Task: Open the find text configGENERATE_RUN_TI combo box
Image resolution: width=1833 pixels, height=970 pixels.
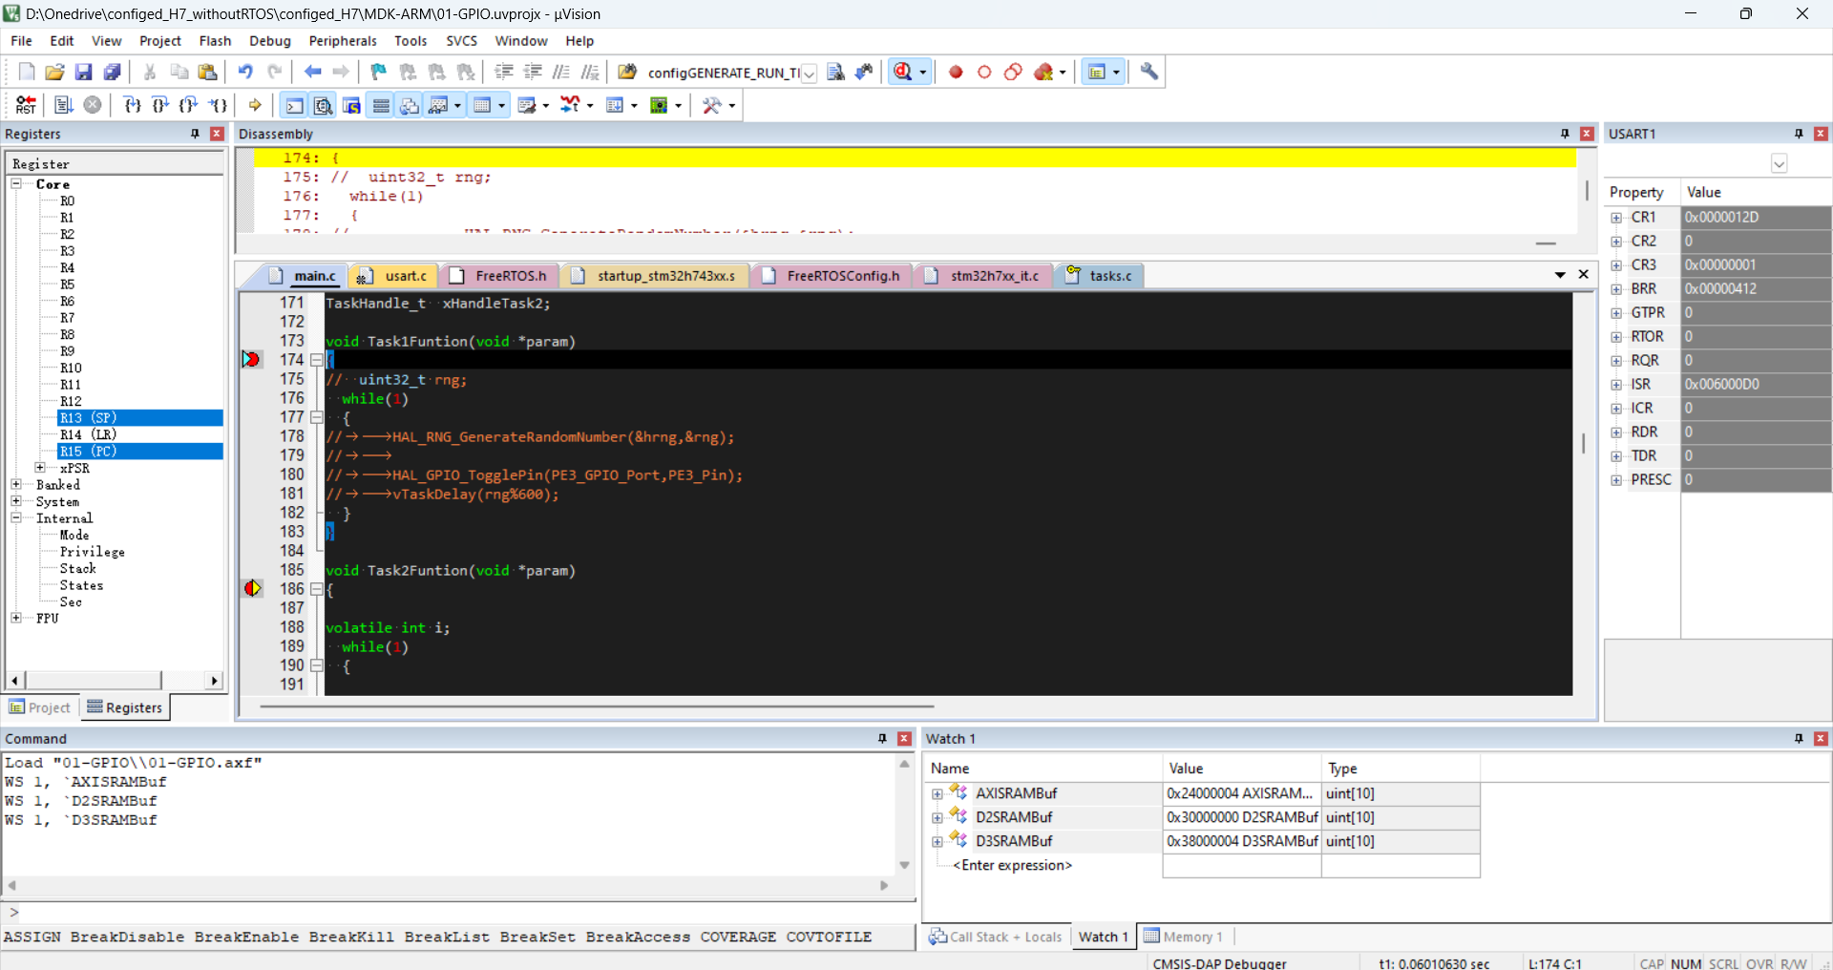Action: (x=809, y=74)
